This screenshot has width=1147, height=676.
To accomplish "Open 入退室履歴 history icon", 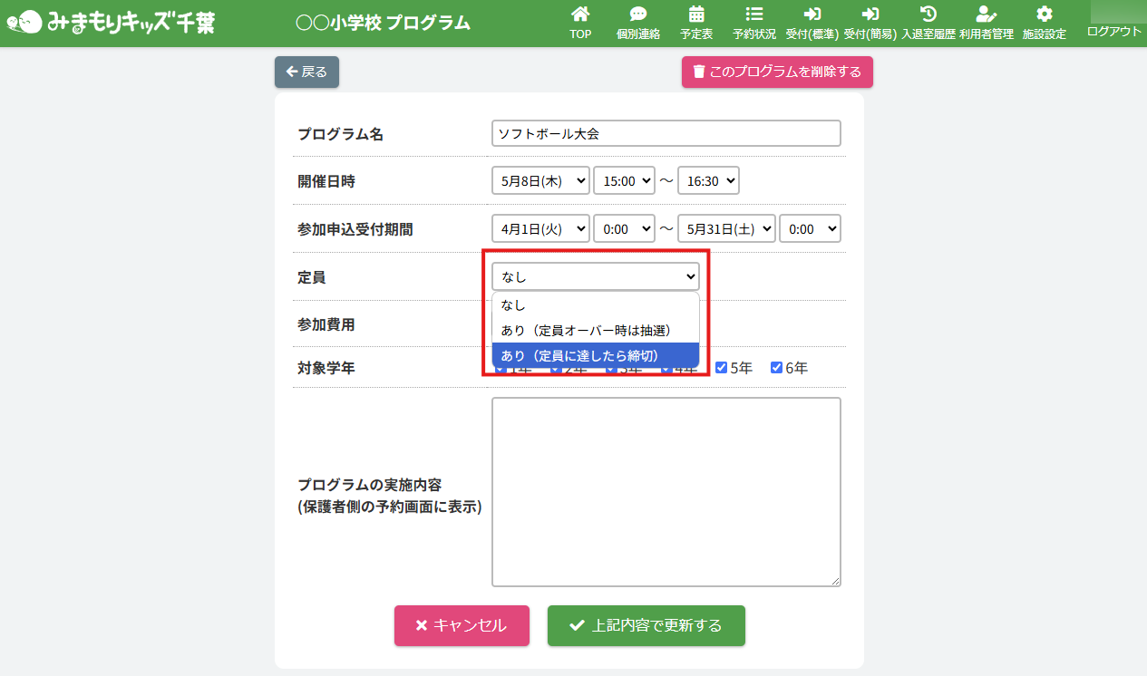I will [928, 14].
